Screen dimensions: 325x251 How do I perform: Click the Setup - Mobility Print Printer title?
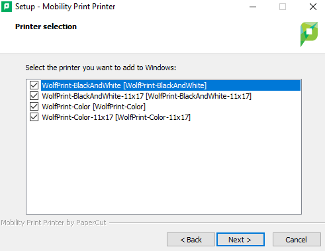[x=65, y=7]
